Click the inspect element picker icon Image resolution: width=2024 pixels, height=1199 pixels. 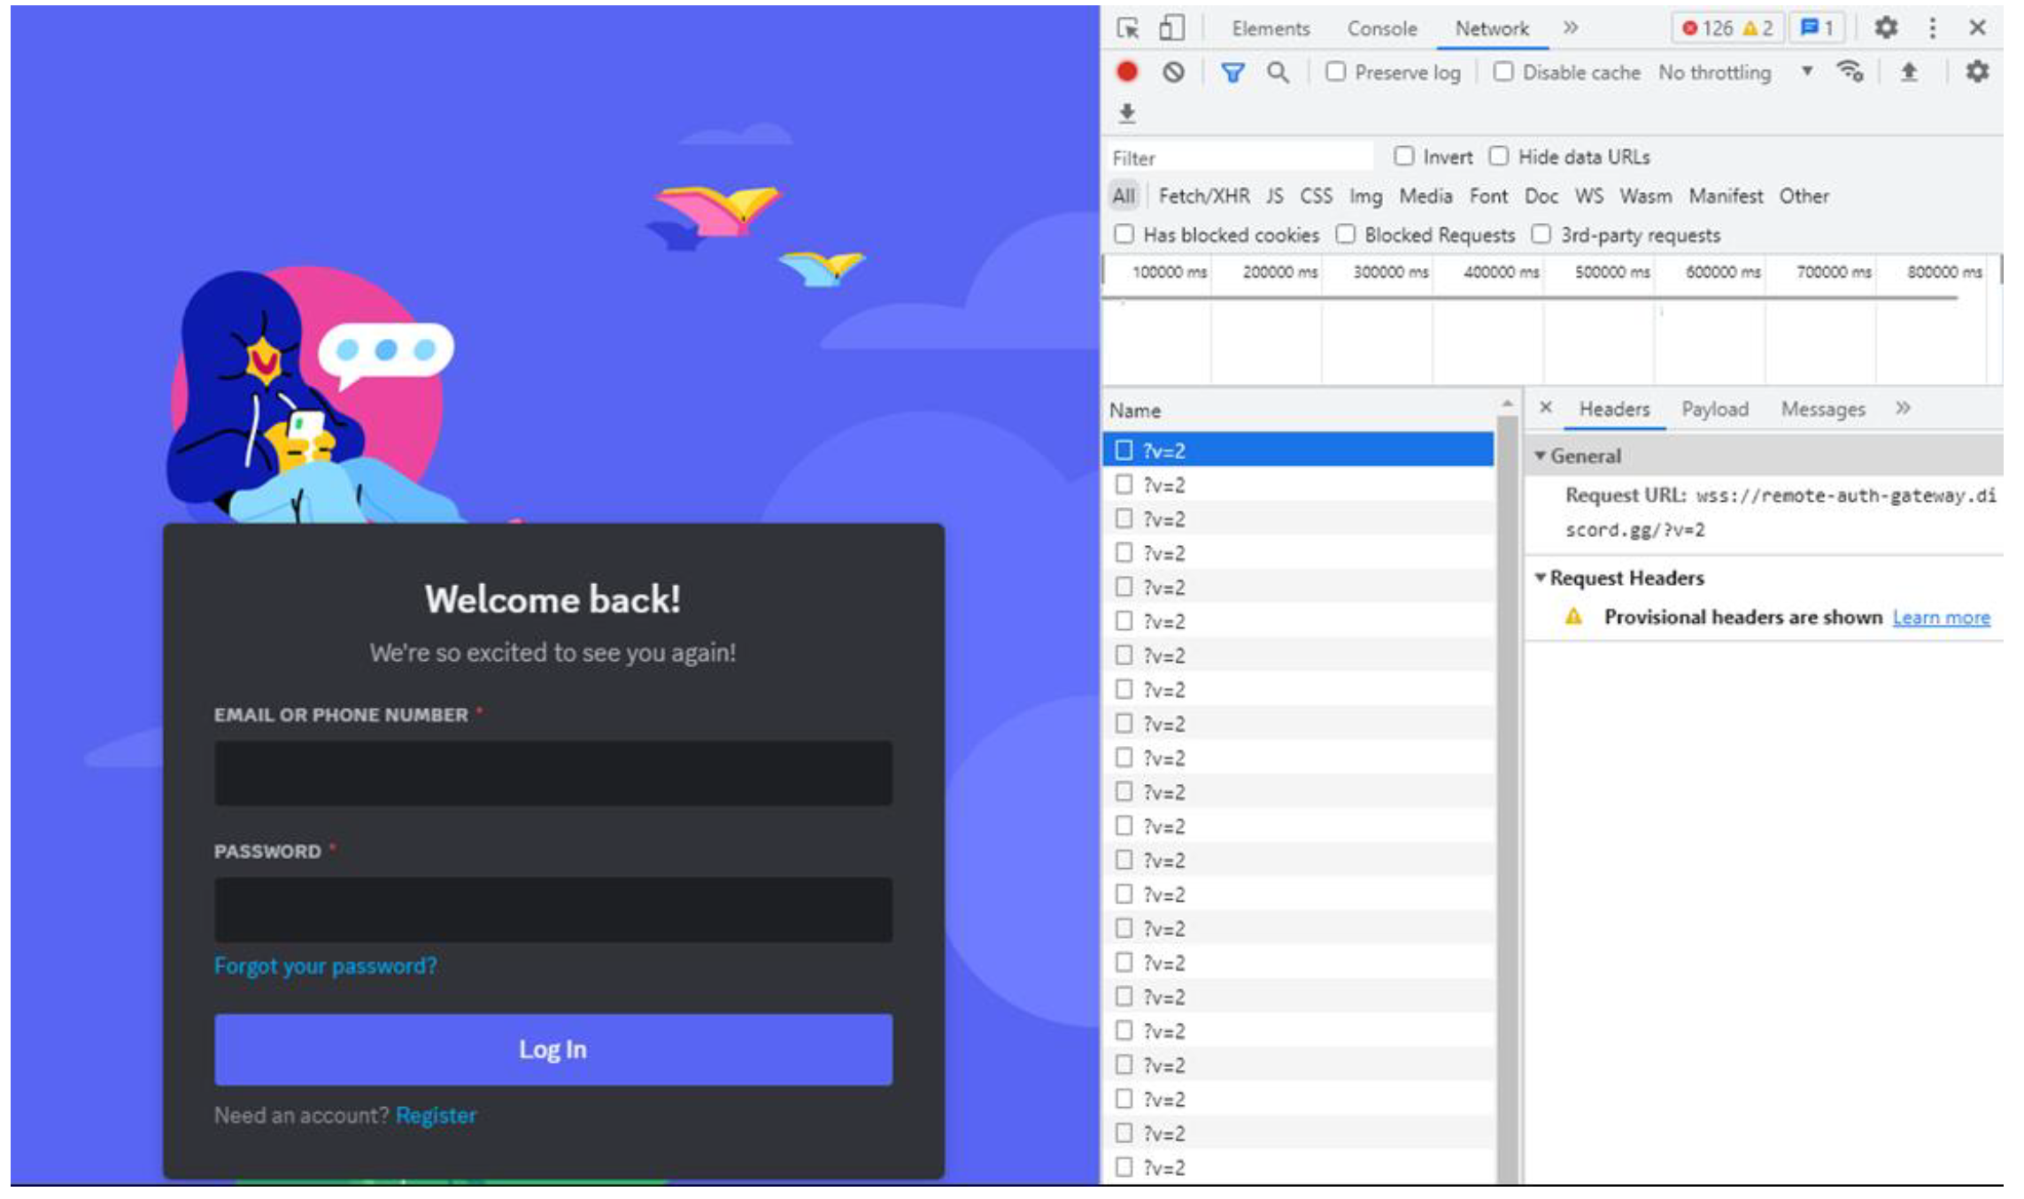point(1127,28)
